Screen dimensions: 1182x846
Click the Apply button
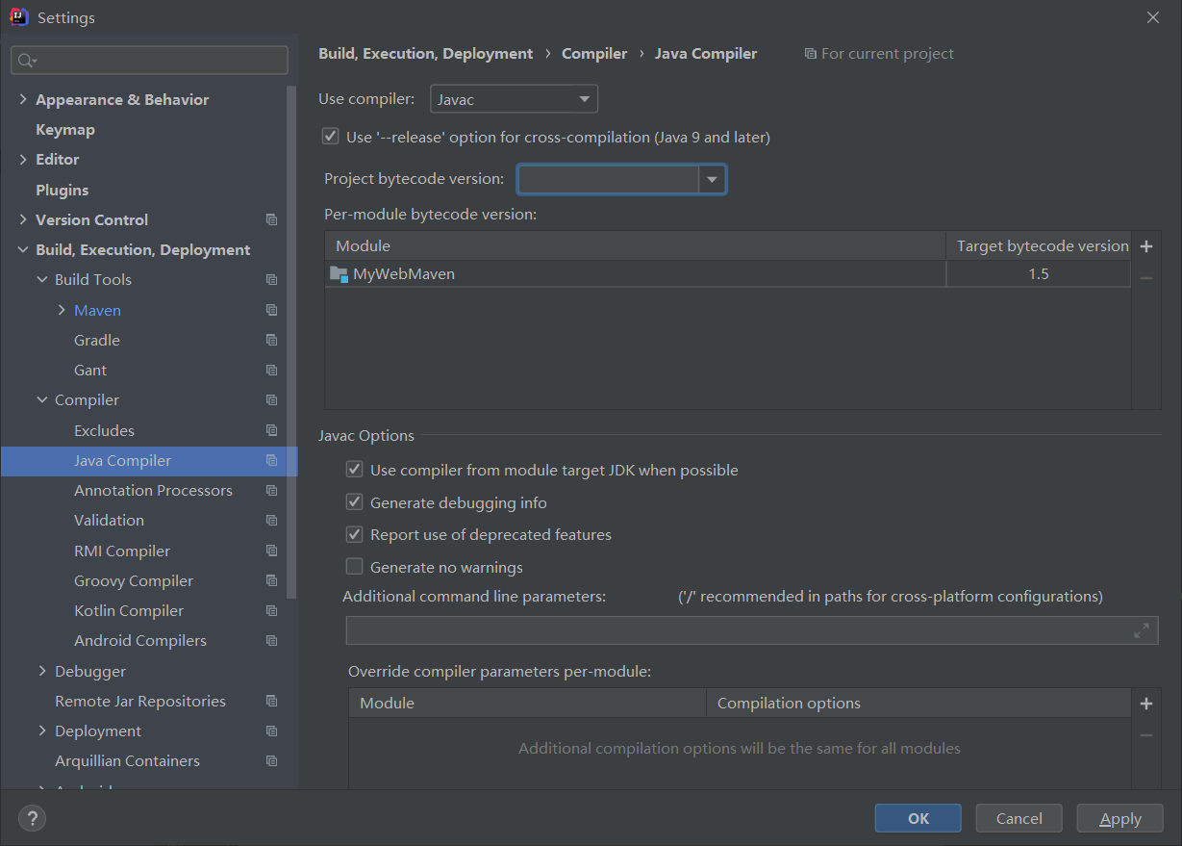pyautogui.click(x=1120, y=818)
